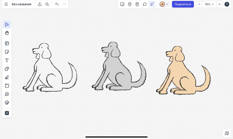Select the pen/highlighter drawing tool
Screen dimensions: 233x139
[7, 77]
